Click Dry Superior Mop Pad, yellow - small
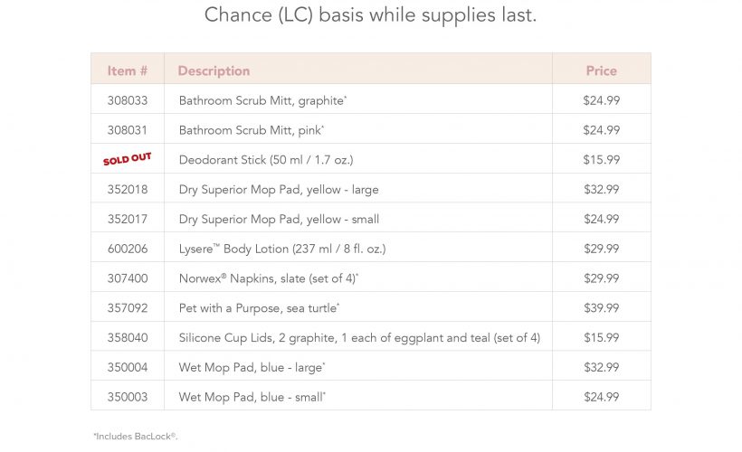Screen dimensions: 742x452 (279, 219)
